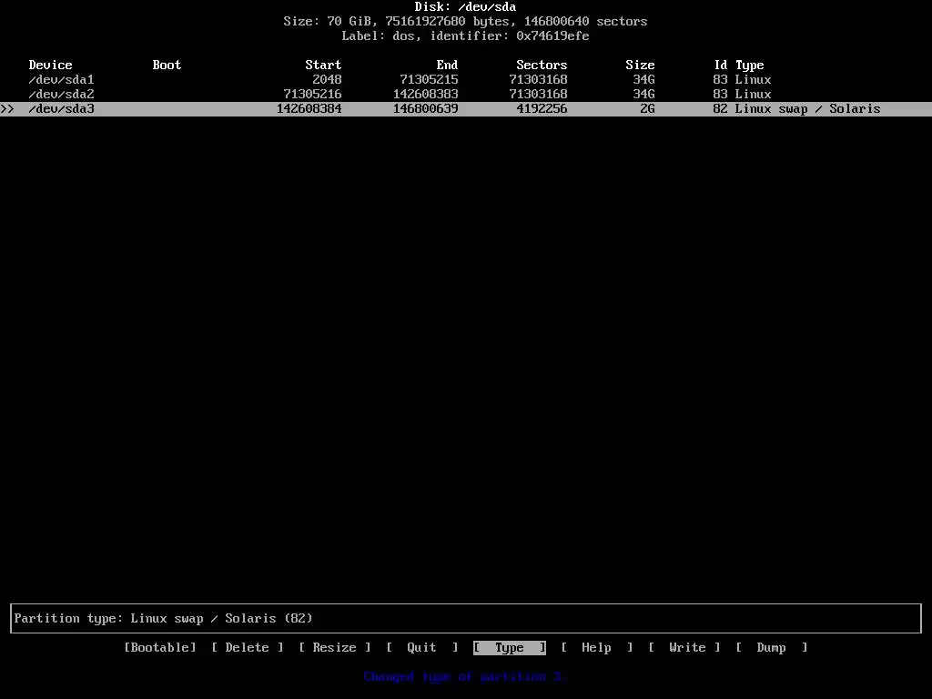This screenshot has height=699, width=932.
Task: Select the /dev/sda2 partition row
Action: tap(466, 94)
